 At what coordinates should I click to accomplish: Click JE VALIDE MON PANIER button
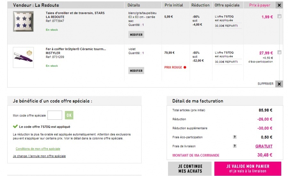(248, 169)
